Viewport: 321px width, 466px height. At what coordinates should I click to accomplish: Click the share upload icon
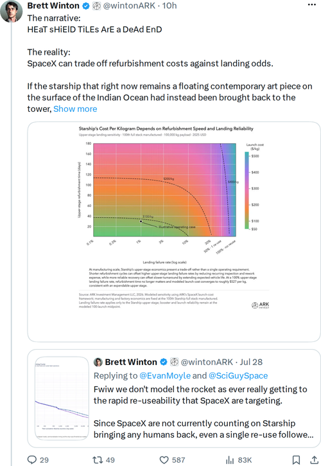click(314, 460)
